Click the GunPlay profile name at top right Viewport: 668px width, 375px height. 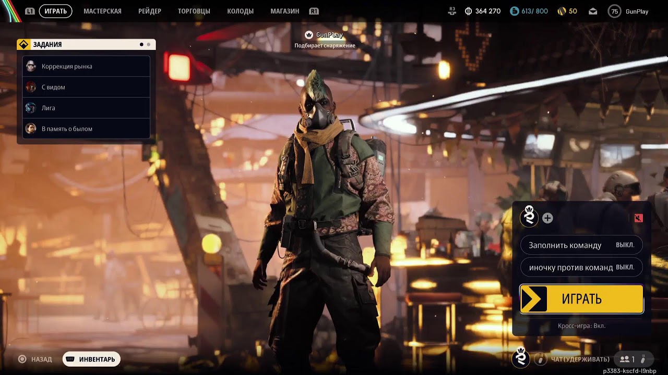[x=637, y=11]
